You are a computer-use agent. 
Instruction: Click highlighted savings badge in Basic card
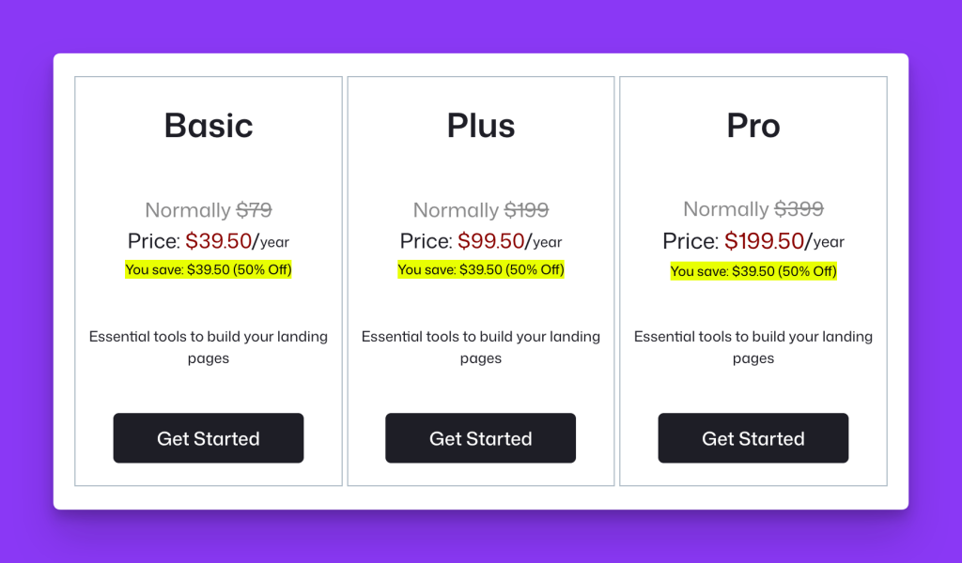(x=209, y=269)
